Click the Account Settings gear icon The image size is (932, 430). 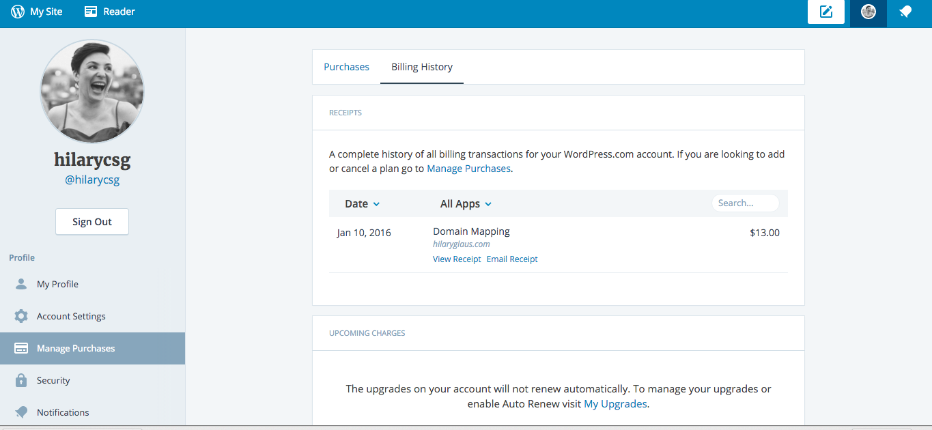(x=21, y=316)
